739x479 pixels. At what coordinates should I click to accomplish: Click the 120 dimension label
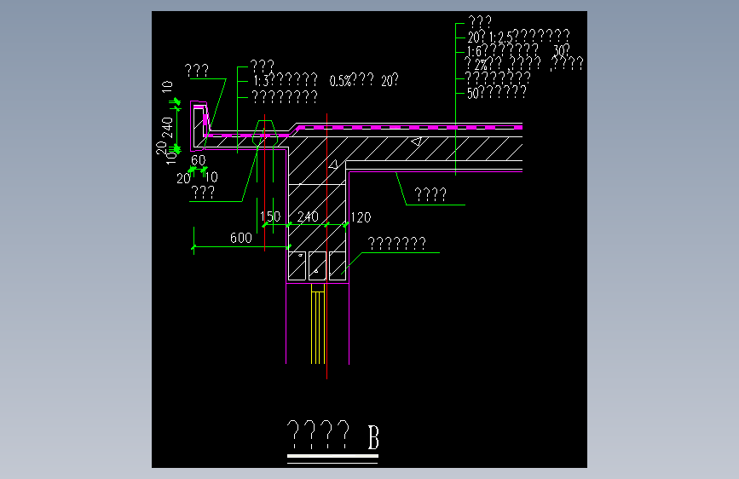coord(361,217)
